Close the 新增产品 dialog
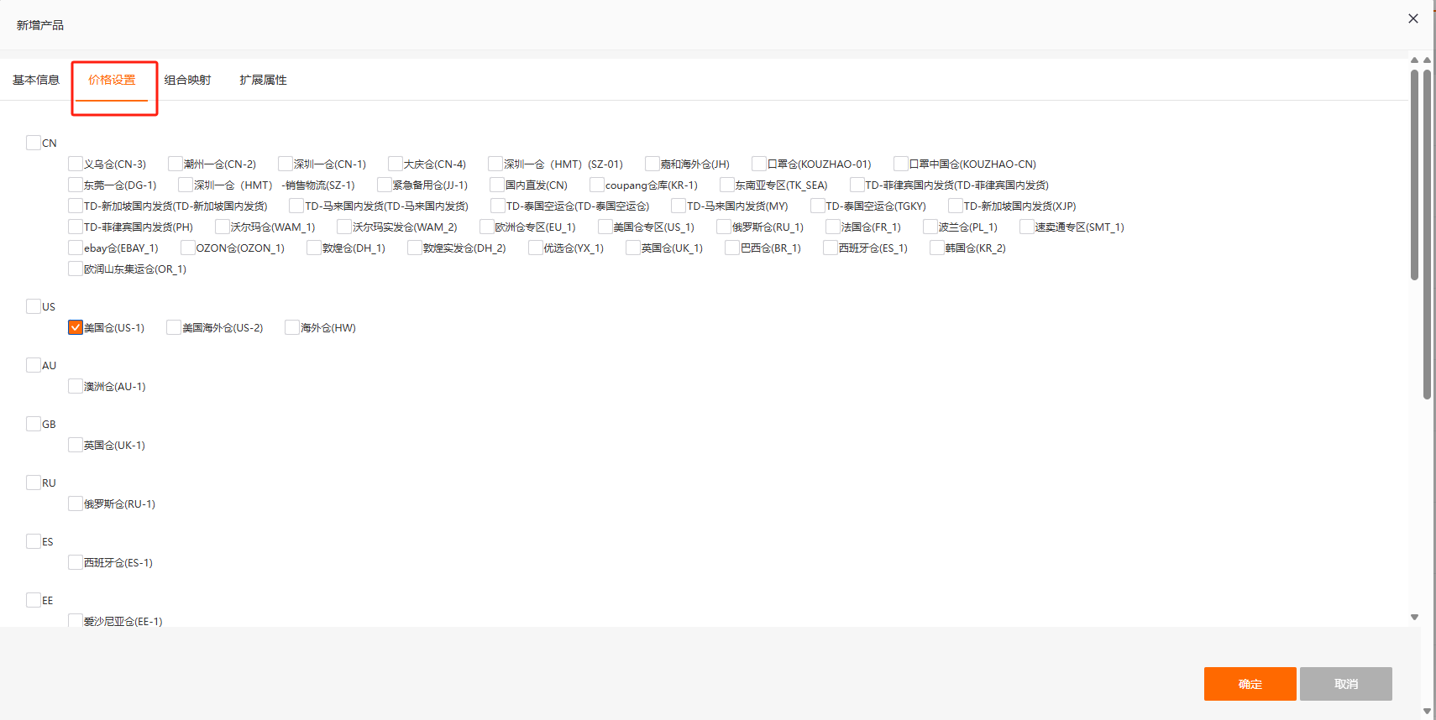The height and width of the screenshot is (720, 1436). 1413,18
